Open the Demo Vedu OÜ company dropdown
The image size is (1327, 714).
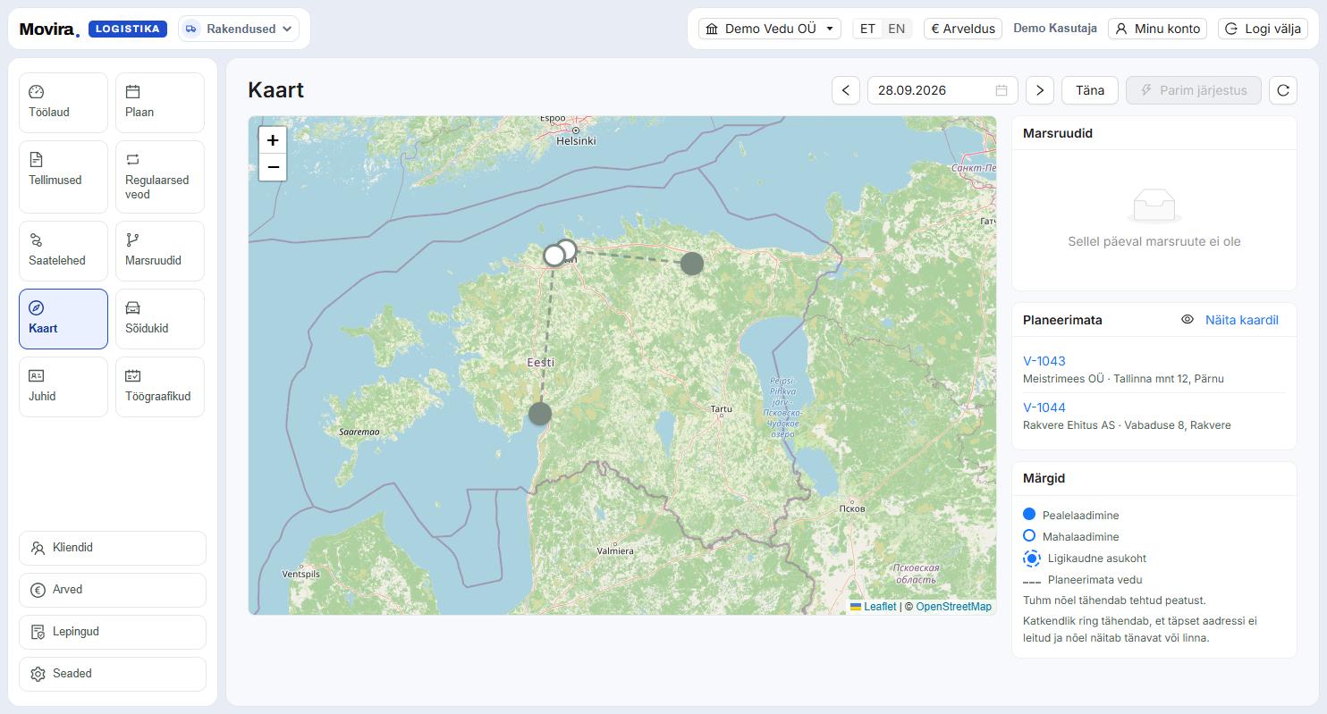[x=770, y=29]
